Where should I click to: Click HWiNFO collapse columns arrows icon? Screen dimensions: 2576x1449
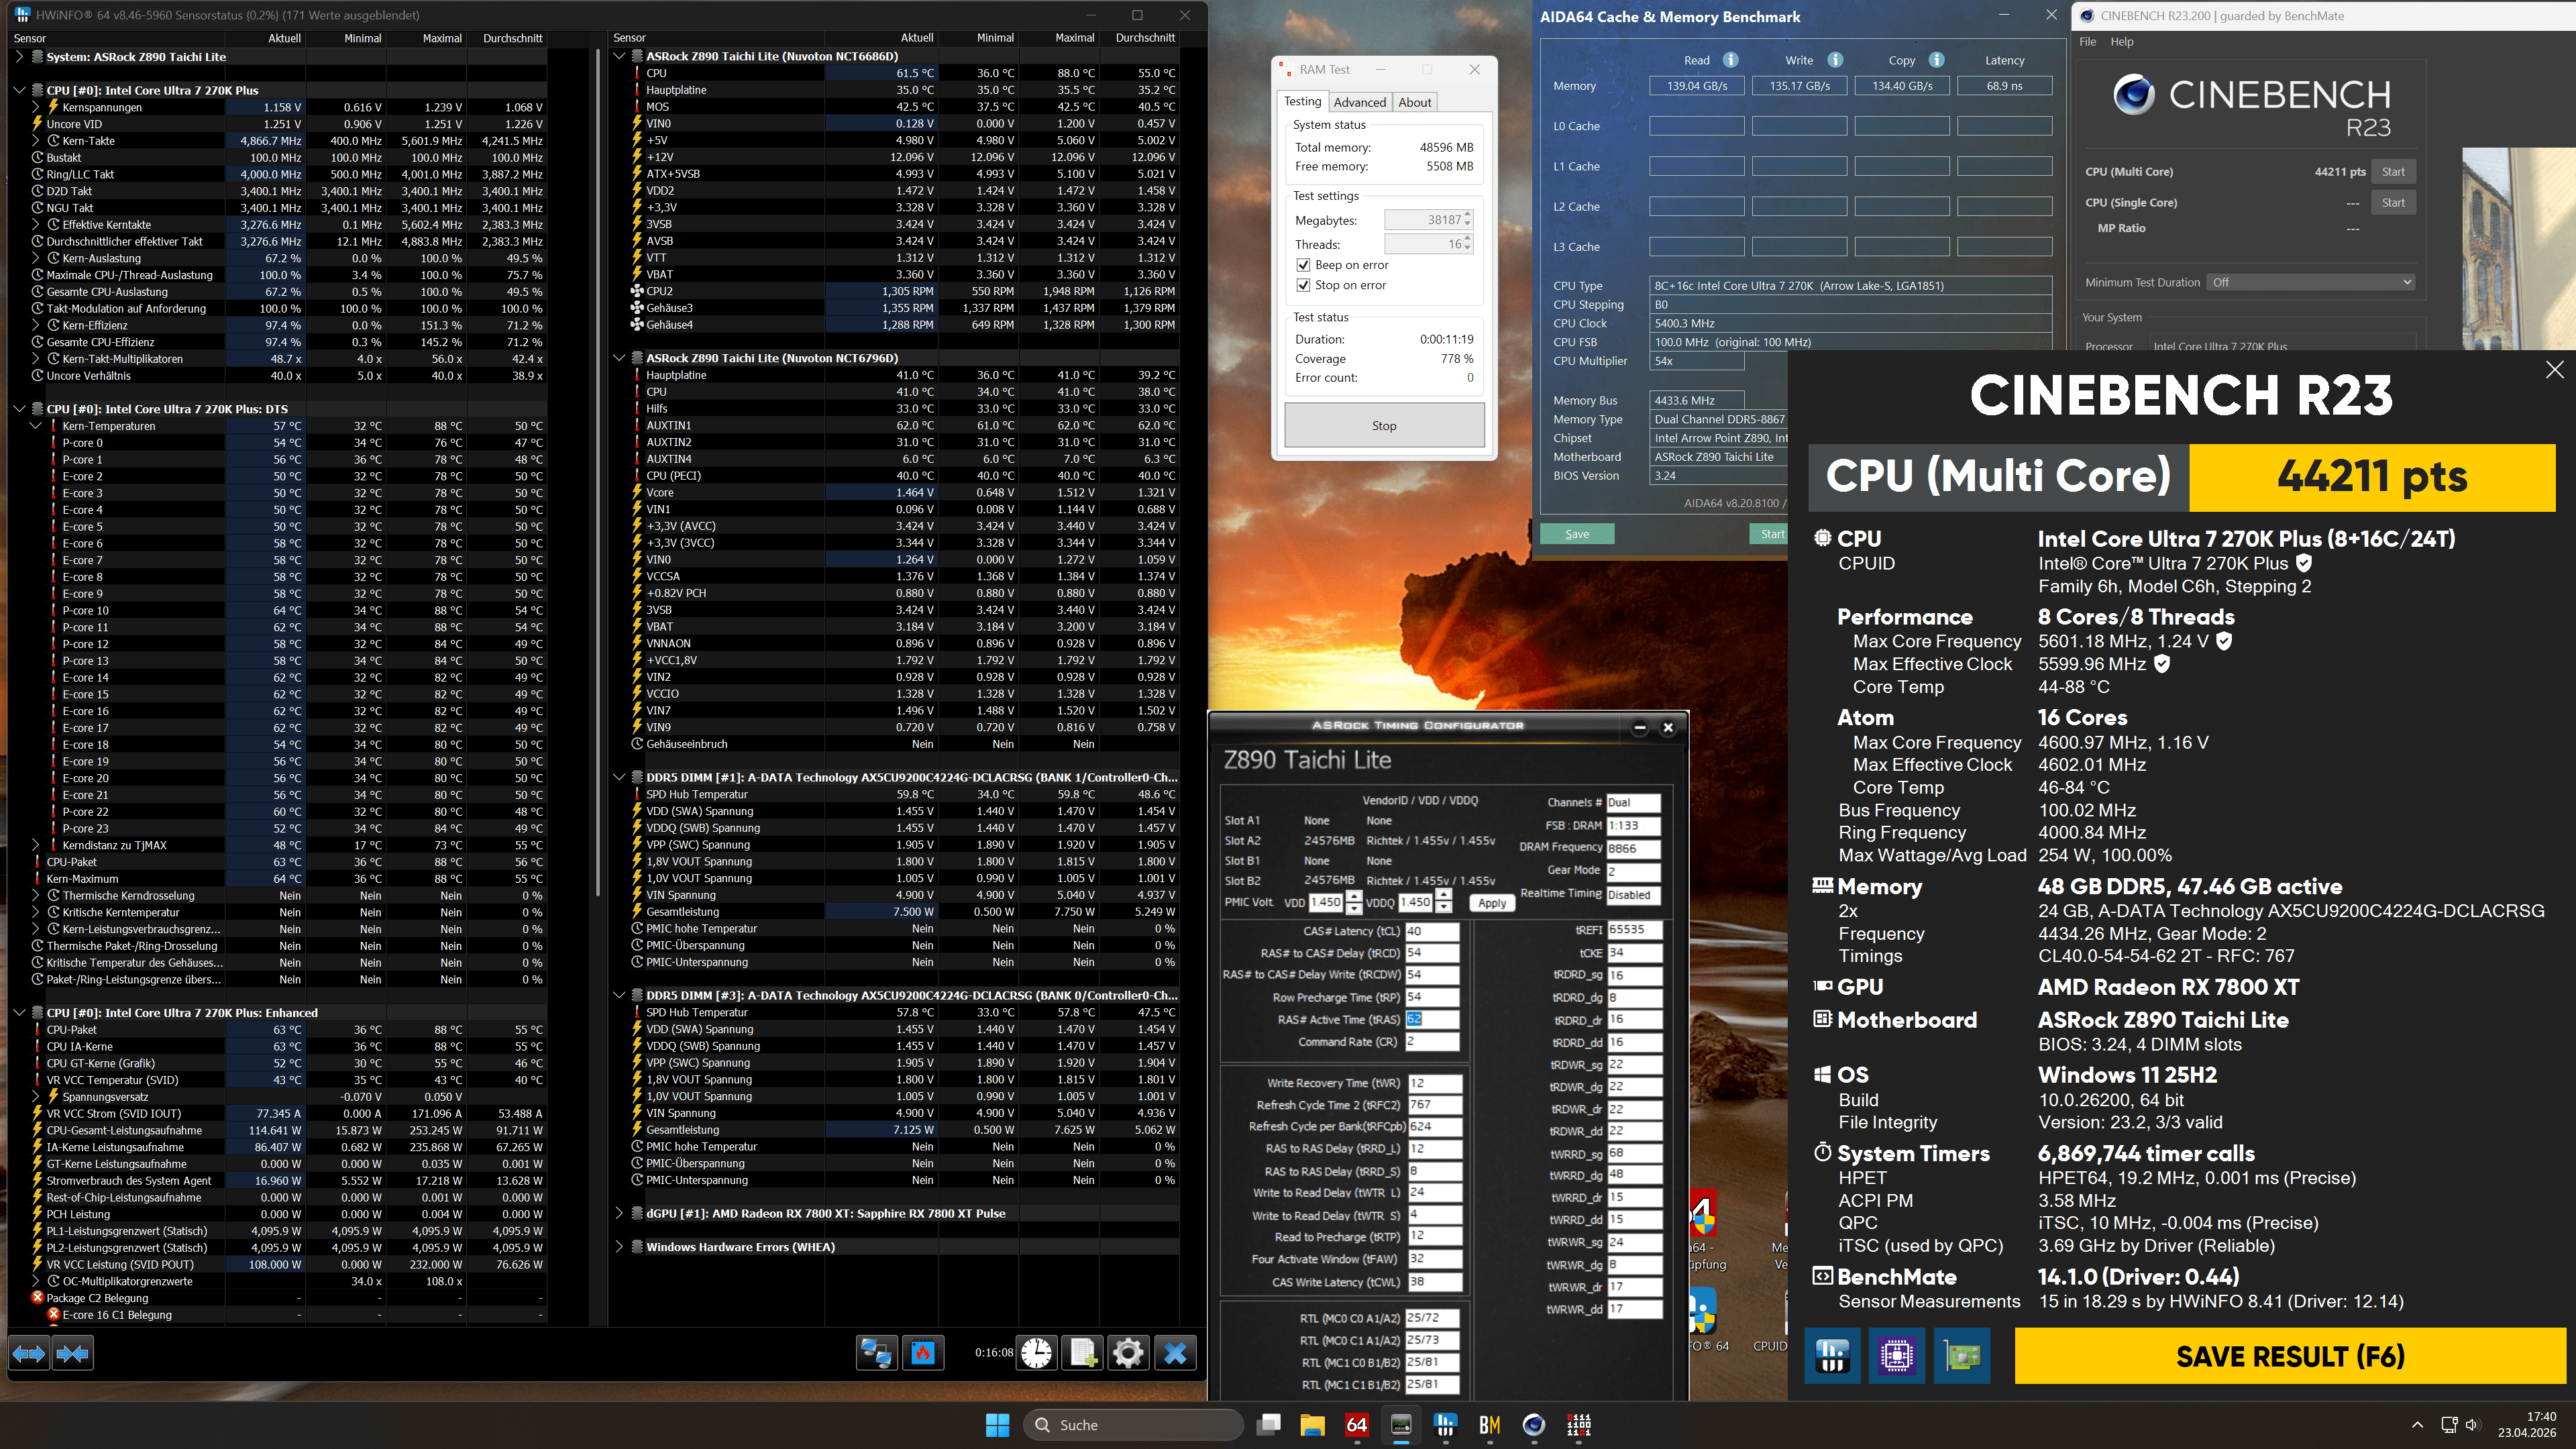[x=72, y=1353]
